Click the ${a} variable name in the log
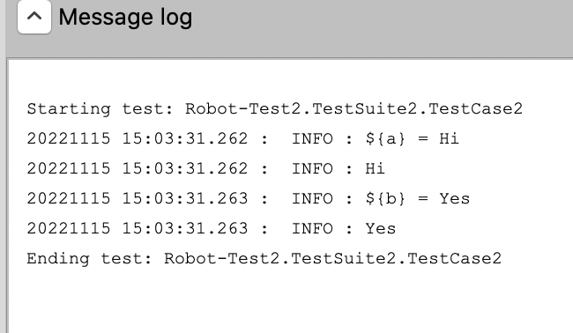Image resolution: width=573 pixels, height=333 pixels. click(385, 139)
